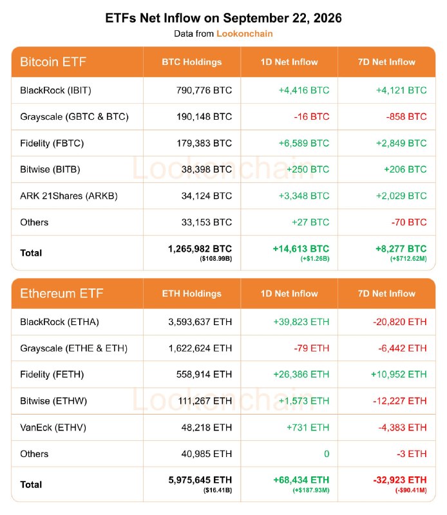Click Grayscale (GBTC & BTC) row label

[x=74, y=117]
